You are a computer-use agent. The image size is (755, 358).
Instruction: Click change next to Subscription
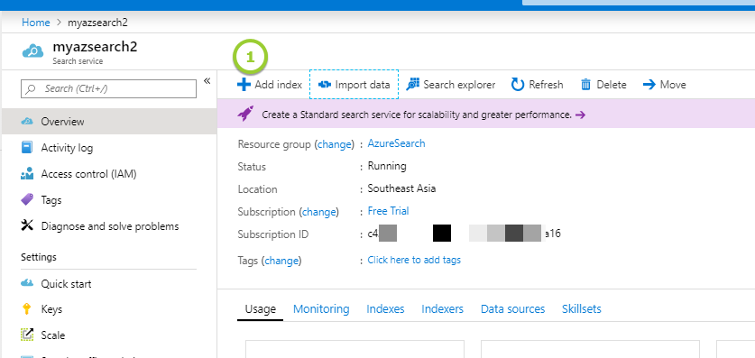coord(318,212)
